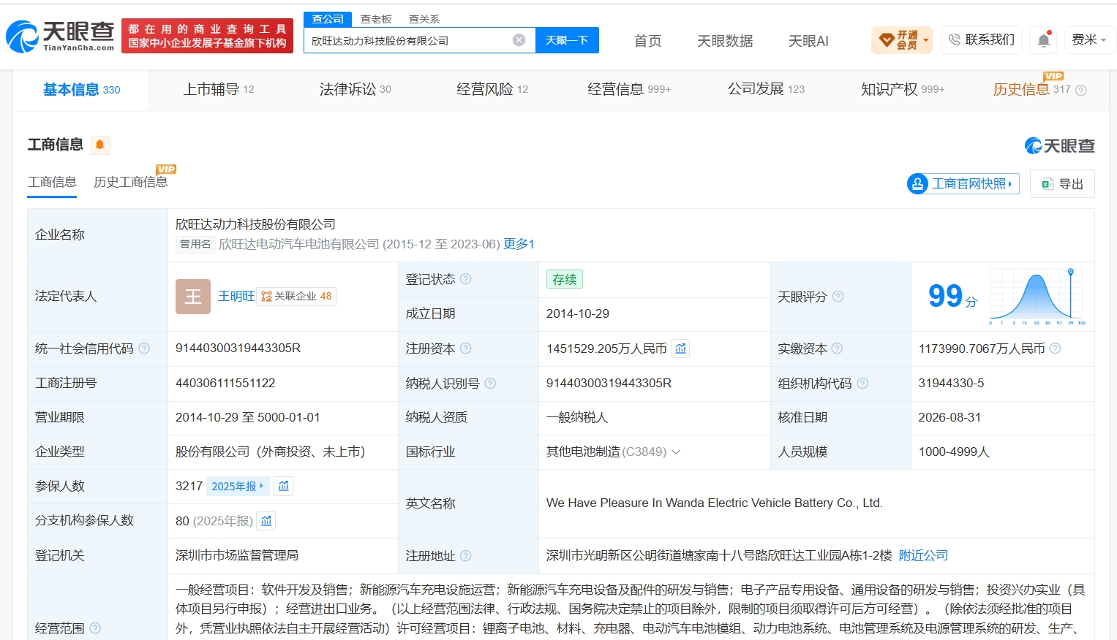
Task: Show help for 注册地址
Action: (465, 556)
